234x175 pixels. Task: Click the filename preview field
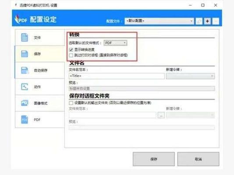(142, 88)
